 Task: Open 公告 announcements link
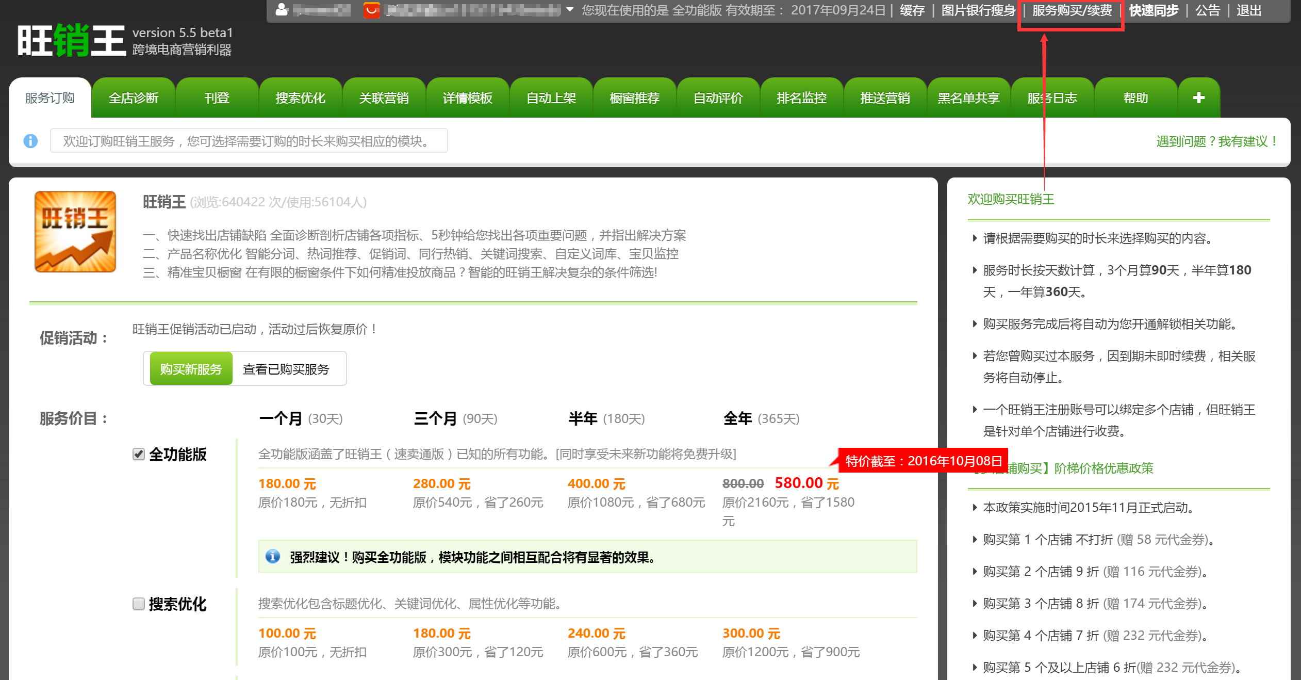tap(1208, 10)
